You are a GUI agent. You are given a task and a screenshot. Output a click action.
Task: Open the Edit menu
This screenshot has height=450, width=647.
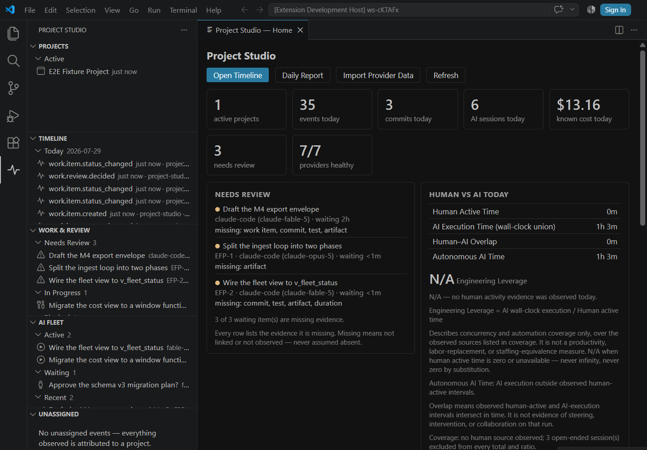tap(51, 10)
